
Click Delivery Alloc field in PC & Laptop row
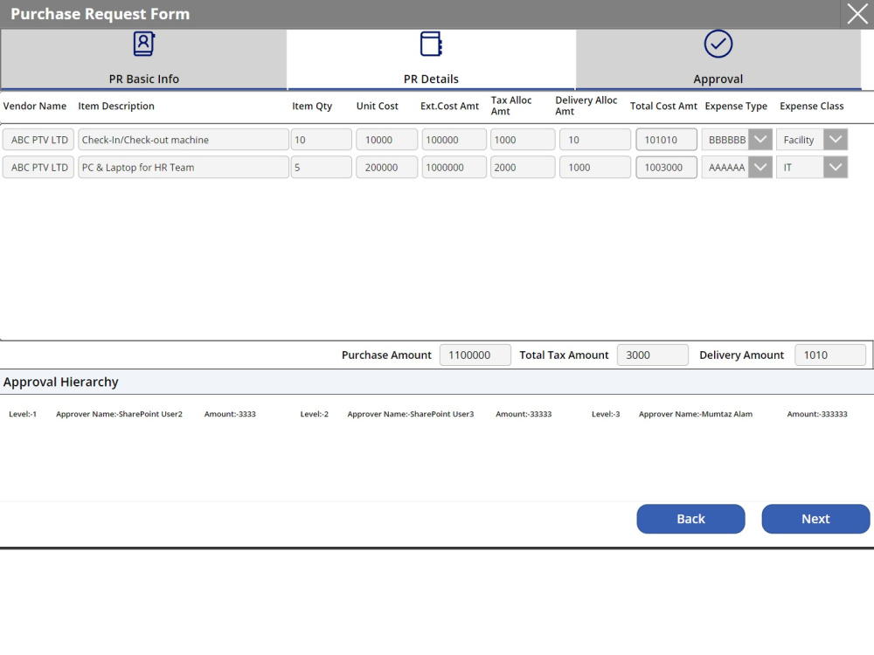595,167
